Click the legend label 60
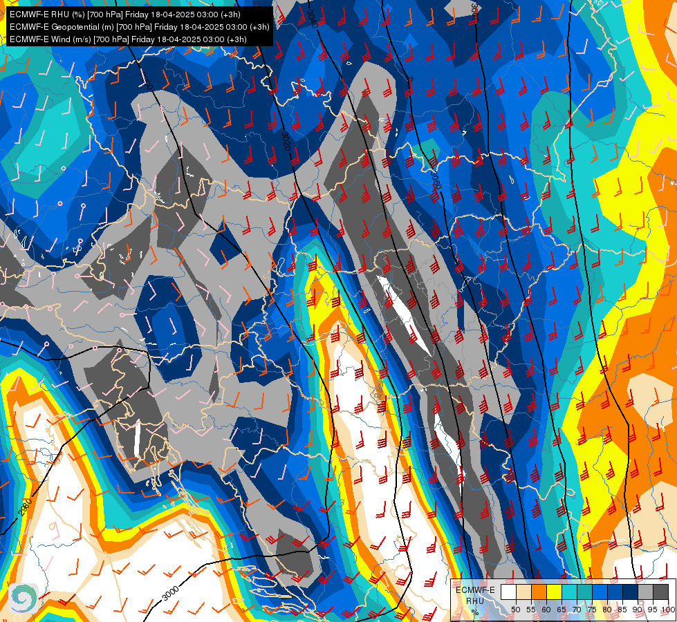The image size is (677, 622). tap(546, 610)
